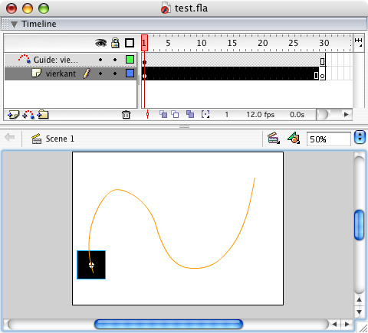This screenshot has height=333, width=368.
Task: Open the Modify Onion Markers menu
Action: click(205, 114)
